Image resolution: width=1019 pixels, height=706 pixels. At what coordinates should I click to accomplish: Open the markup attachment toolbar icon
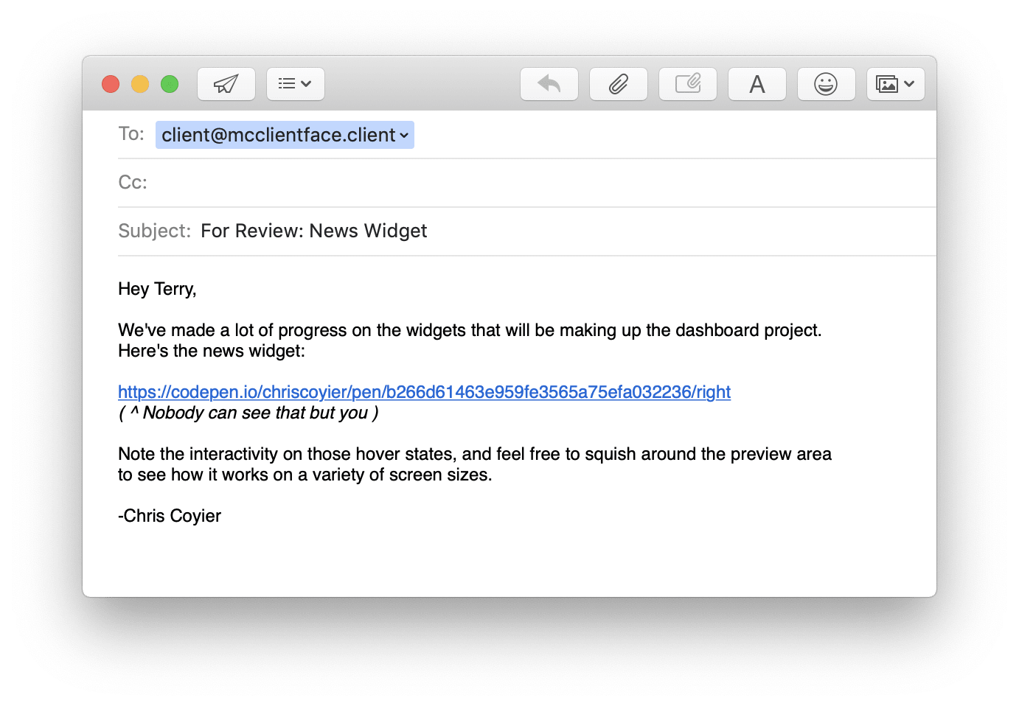tap(688, 84)
